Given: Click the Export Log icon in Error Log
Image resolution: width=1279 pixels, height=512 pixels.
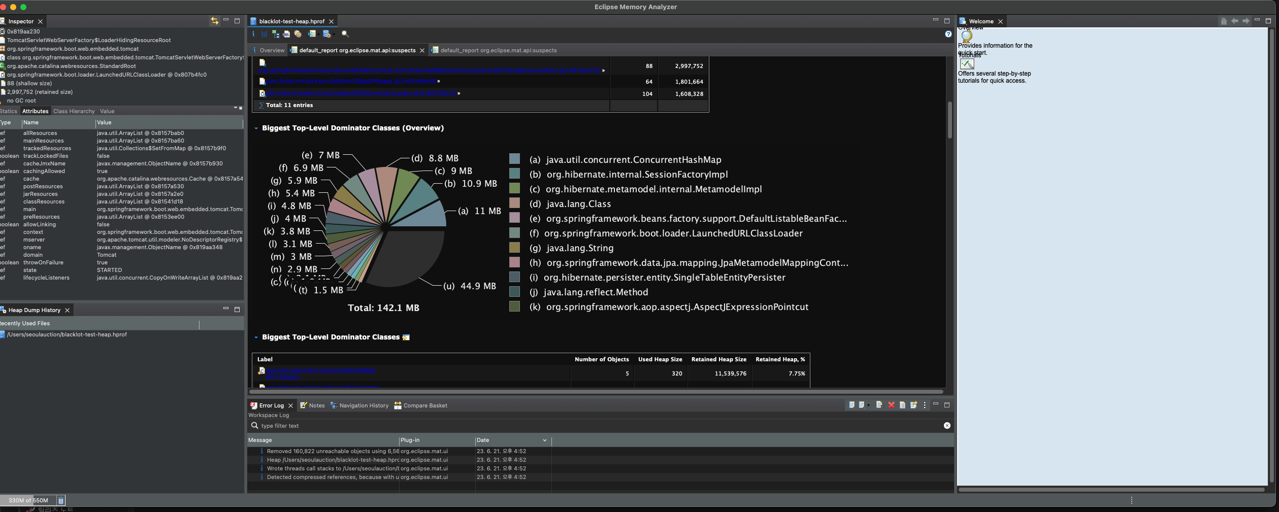Looking at the screenshot, I should click(851, 405).
